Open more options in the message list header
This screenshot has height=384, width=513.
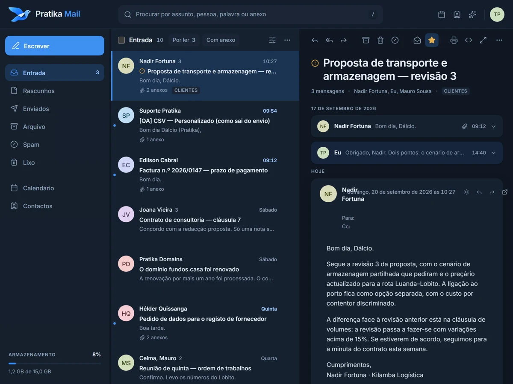[x=287, y=40]
